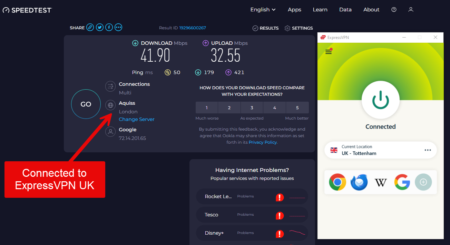Image resolution: width=450 pixels, height=245 pixels.
Task: Click the idle ping icon
Action: 168,72
